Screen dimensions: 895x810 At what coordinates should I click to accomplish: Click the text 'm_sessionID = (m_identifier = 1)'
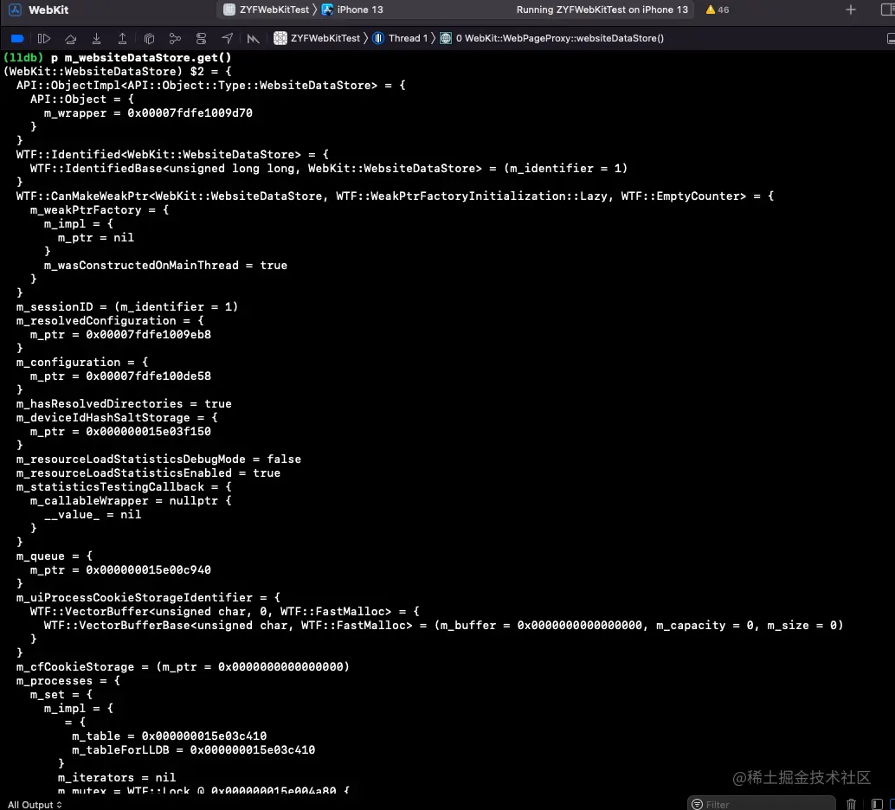(x=127, y=307)
